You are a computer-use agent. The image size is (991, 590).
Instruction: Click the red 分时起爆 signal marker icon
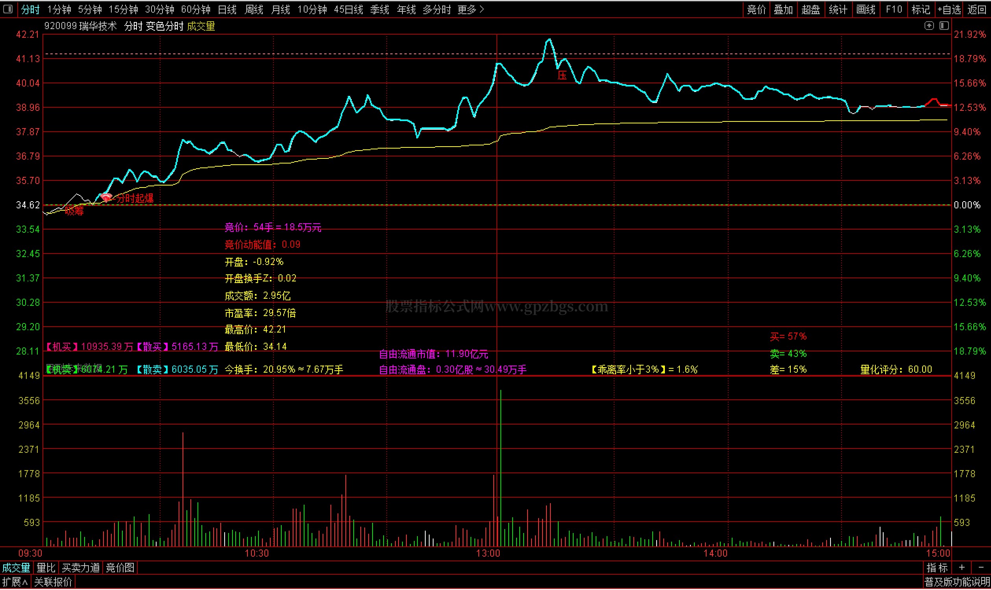point(106,197)
